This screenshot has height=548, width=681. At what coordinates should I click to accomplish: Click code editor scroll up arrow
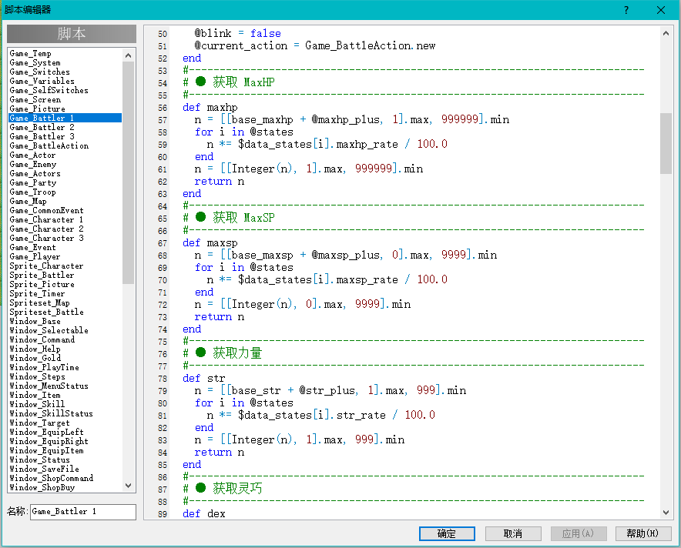pos(666,33)
